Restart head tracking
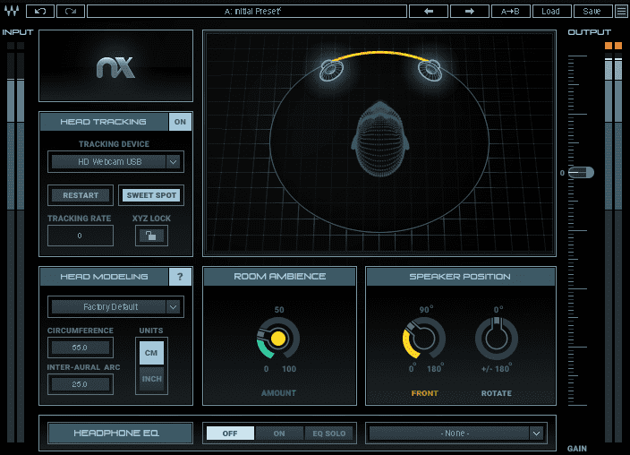630x455 pixels. (81, 195)
